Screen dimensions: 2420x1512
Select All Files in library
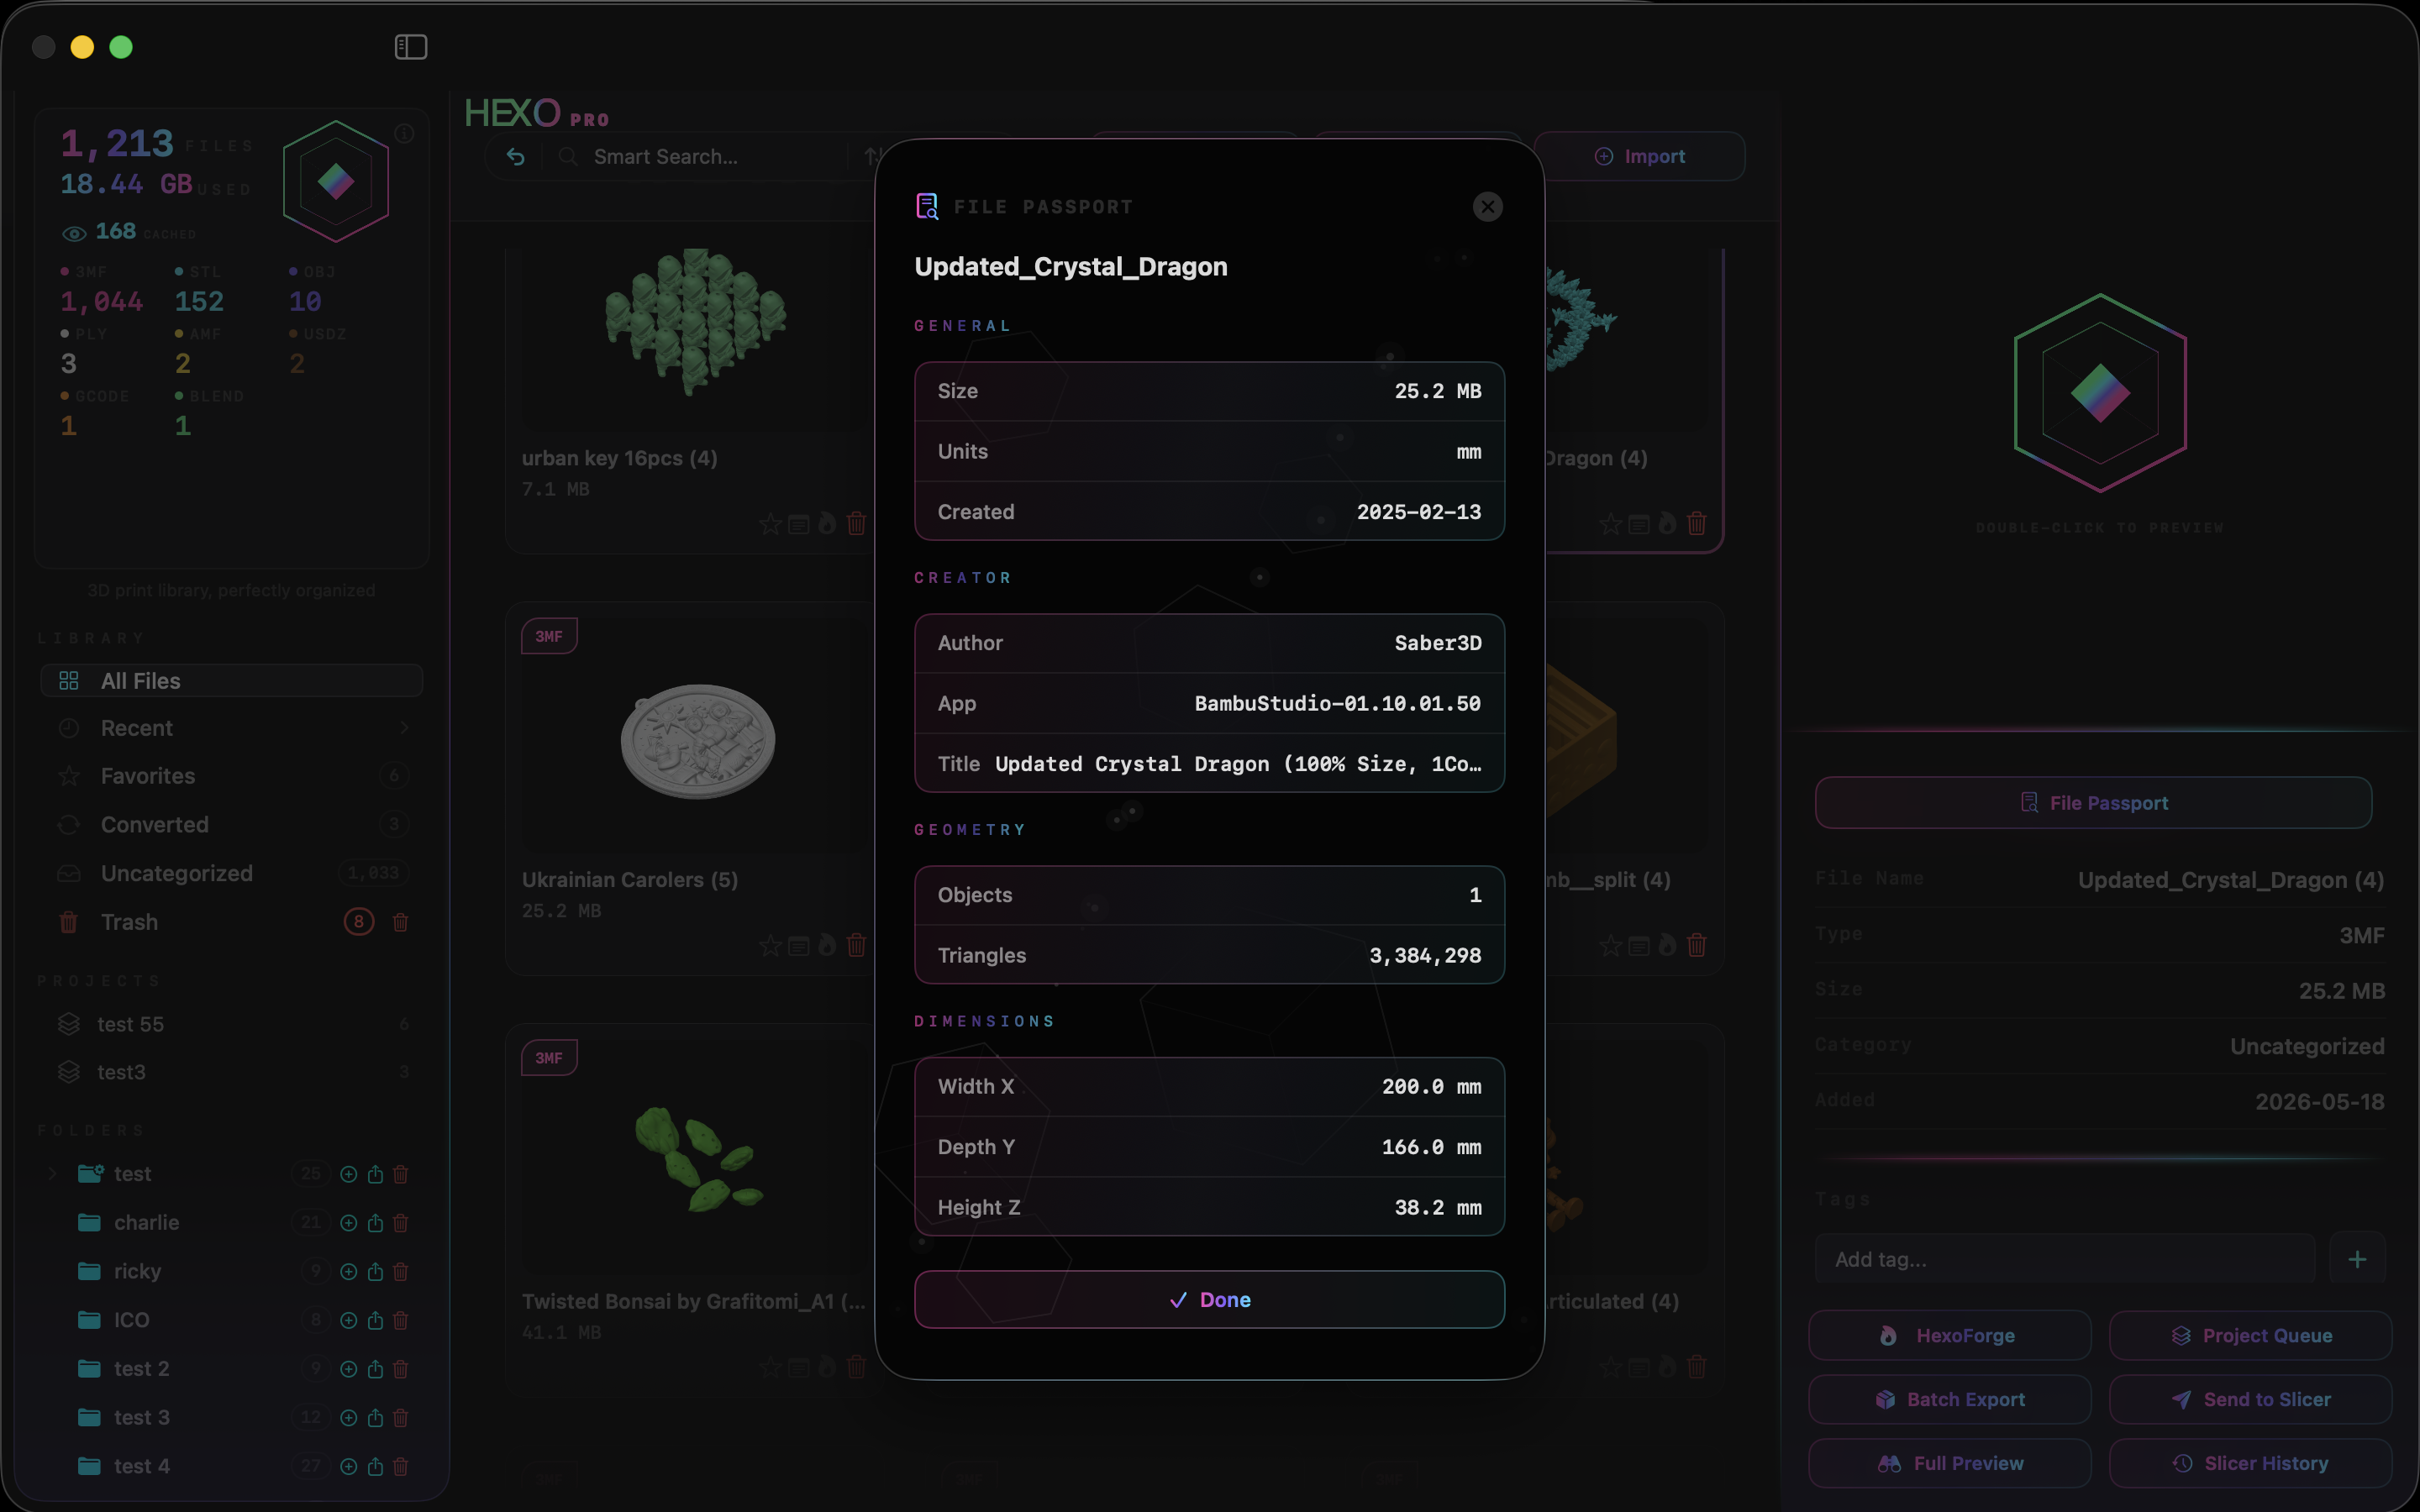coord(231,680)
